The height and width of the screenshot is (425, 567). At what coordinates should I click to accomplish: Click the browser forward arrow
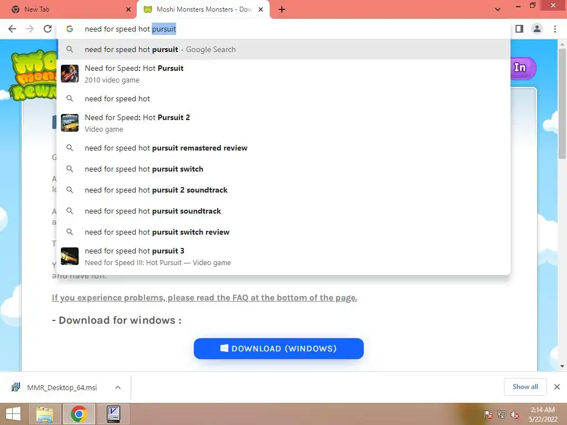(x=30, y=29)
